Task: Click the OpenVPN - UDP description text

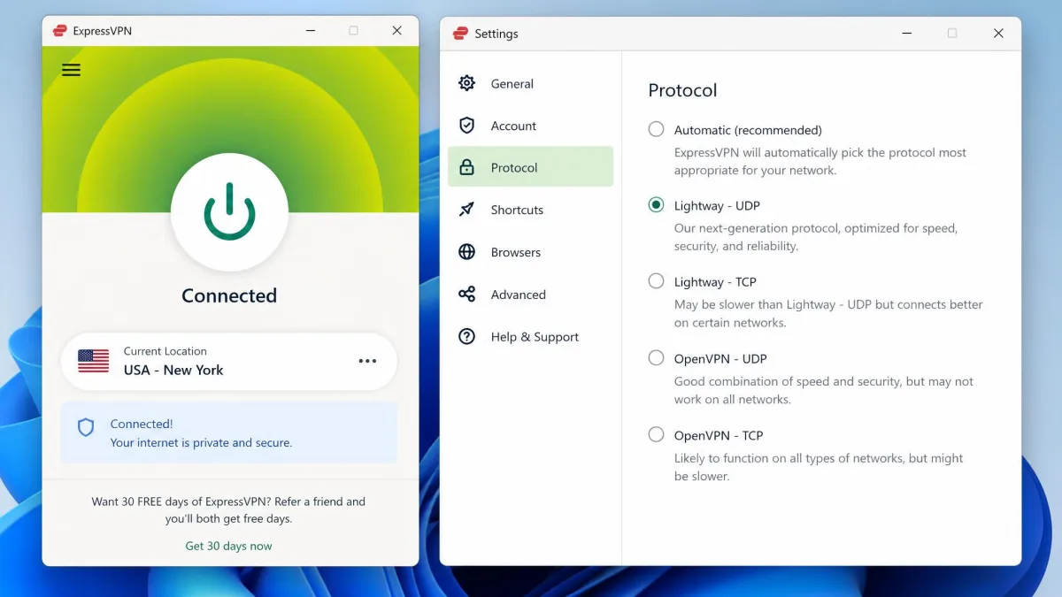Action: point(824,390)
